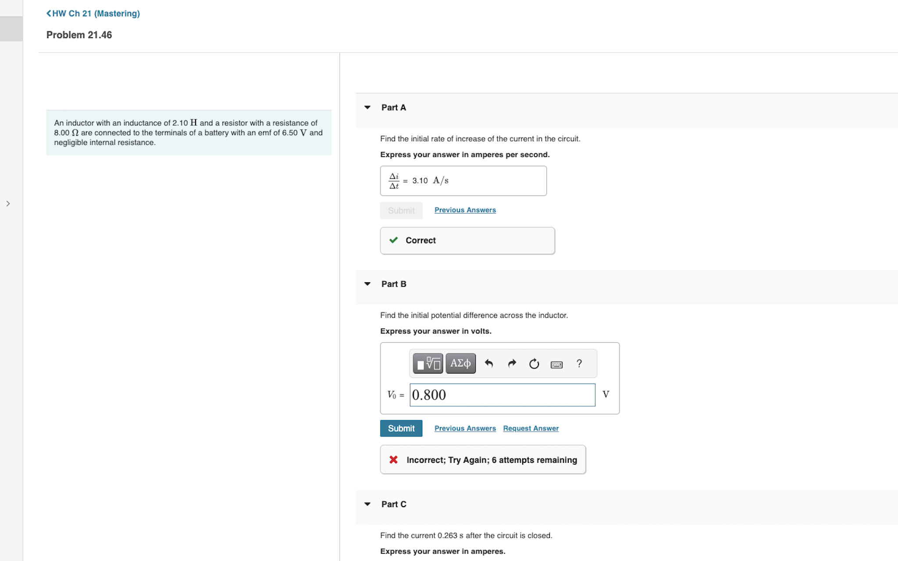Click the Part C header label
This screenshot has height=561, width=898.
tap(393, 504)
